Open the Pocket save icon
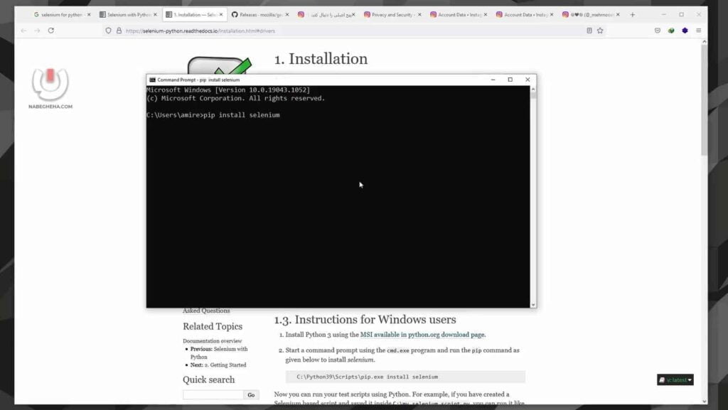 (x=658, y=31)
